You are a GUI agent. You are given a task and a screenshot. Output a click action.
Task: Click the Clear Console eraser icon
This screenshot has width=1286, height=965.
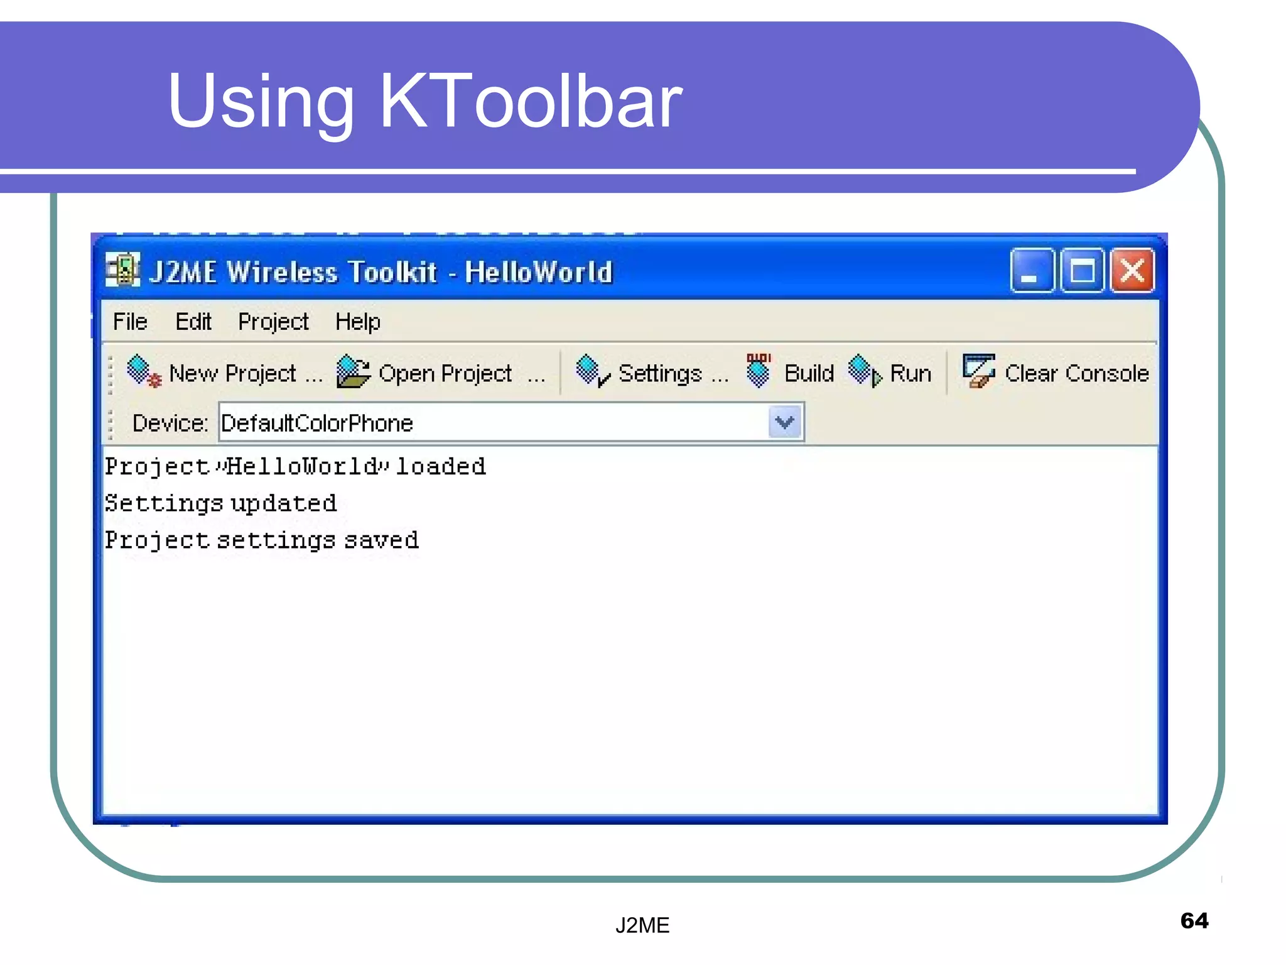(x=979, y=371)
